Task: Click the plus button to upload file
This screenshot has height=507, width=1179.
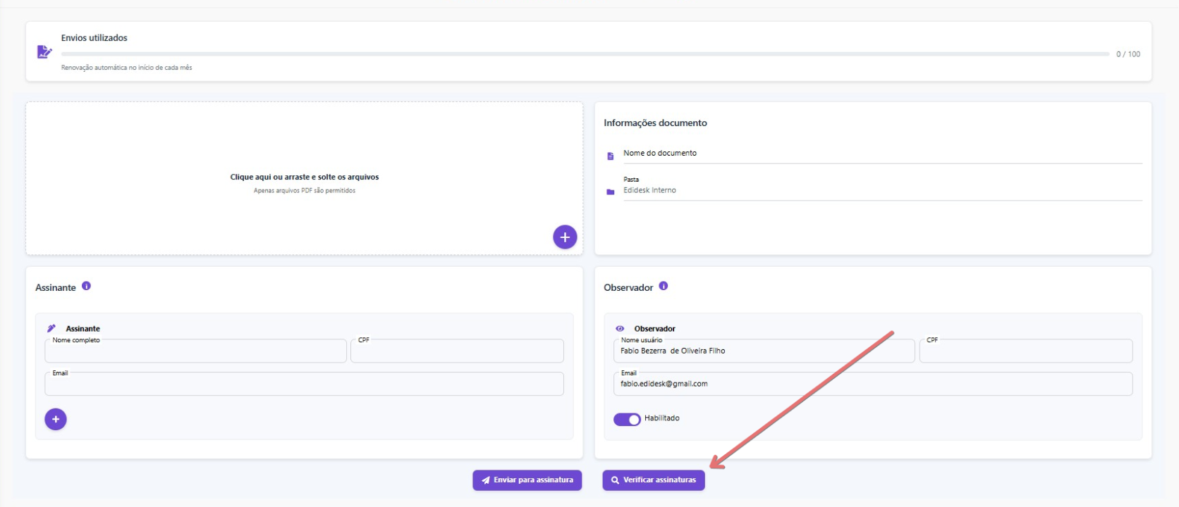Action: (564, 237)
